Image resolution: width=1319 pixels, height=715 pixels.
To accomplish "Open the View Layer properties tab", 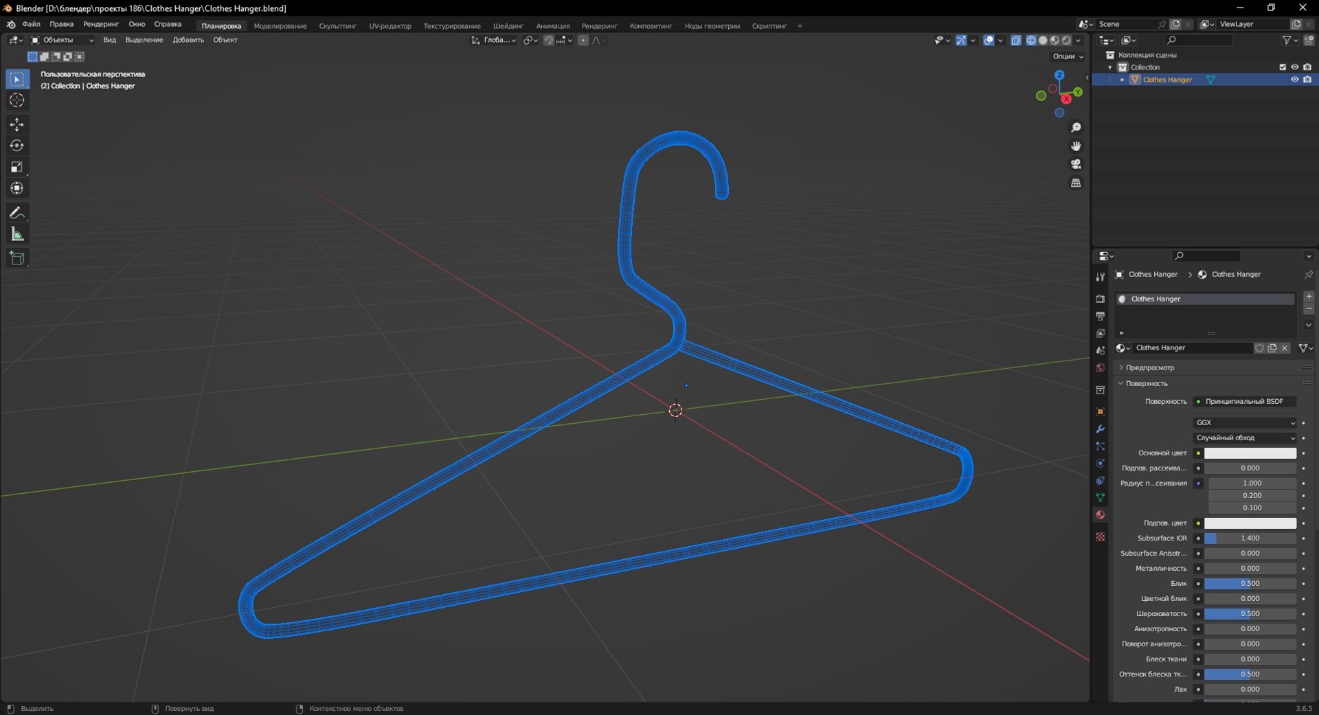I will pyautogui.click(x=1100, y=333).
